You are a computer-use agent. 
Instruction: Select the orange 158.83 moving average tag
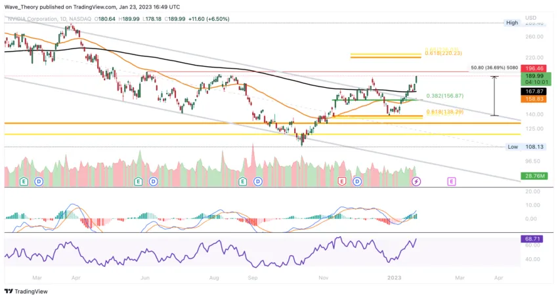534,99
